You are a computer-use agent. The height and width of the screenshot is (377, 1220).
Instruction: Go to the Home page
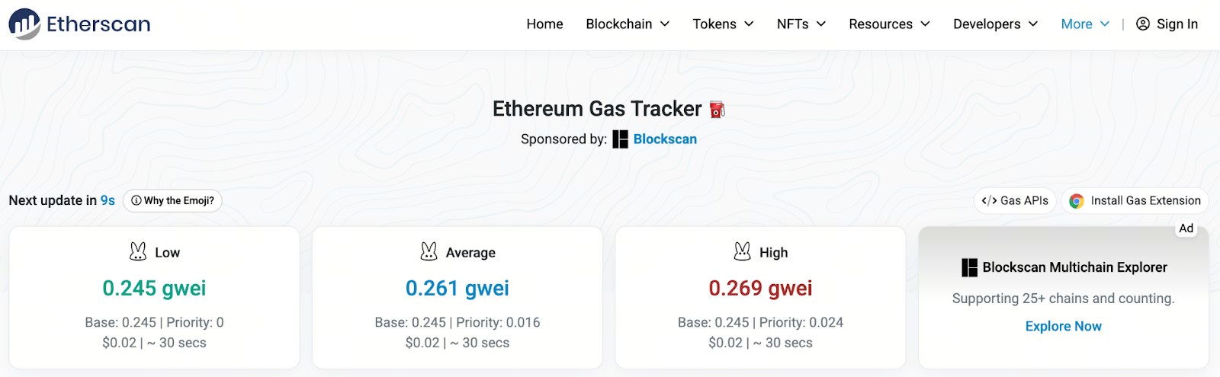[544, 24]
